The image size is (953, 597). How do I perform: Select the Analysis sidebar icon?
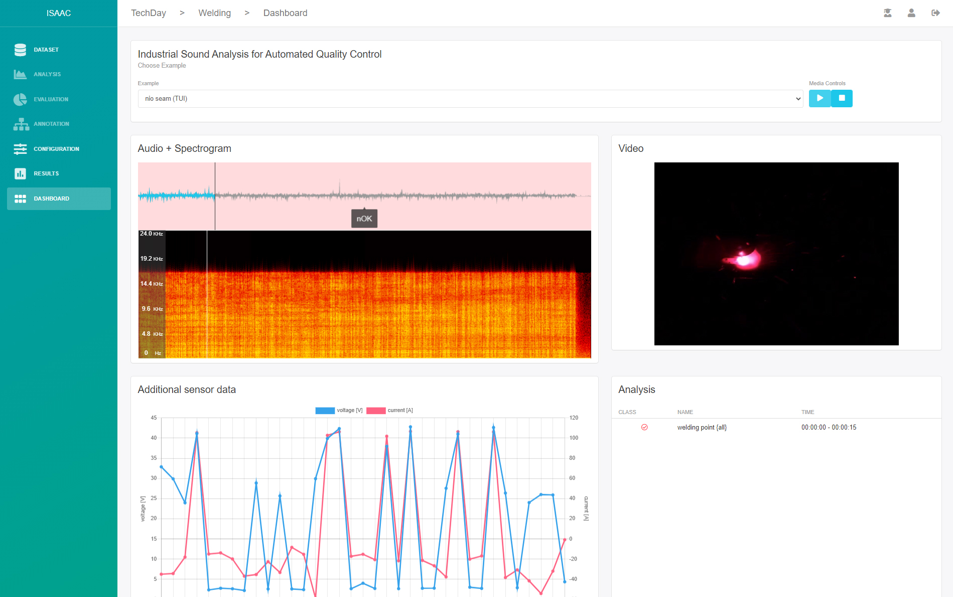[20, 74]
